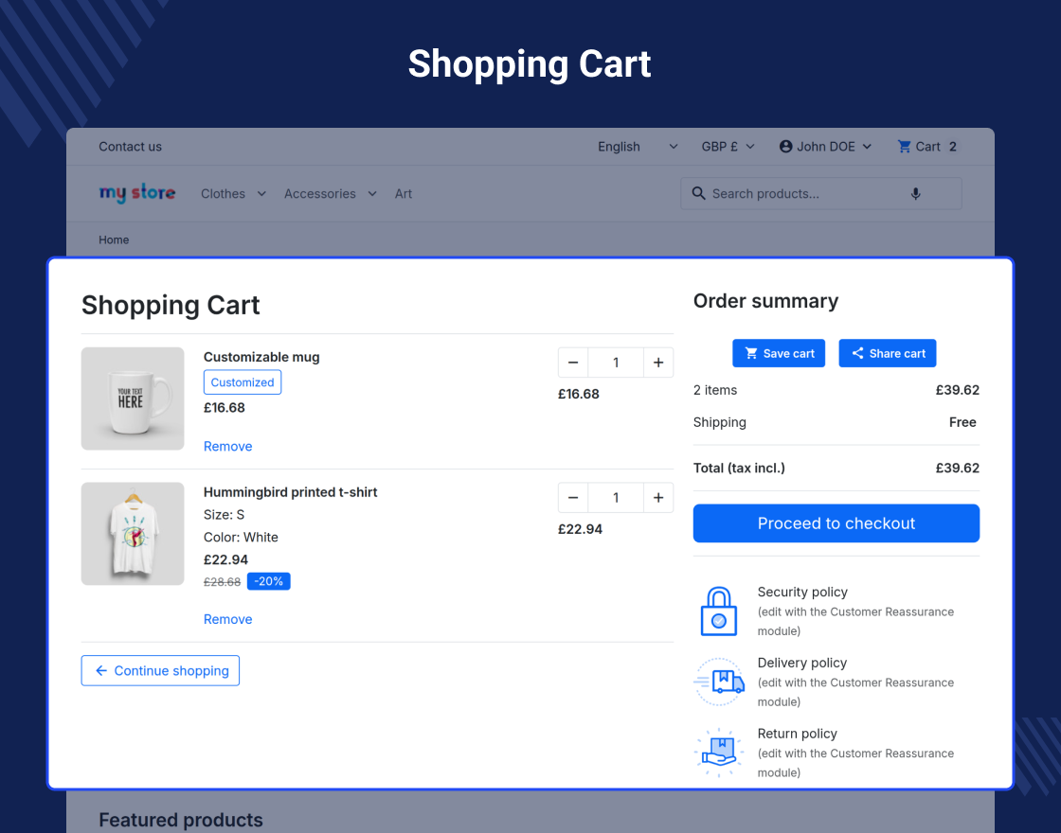Remove the Hummingbird printed t-shirt
This screenshot has height=833, width=1061.
(228, 619)
